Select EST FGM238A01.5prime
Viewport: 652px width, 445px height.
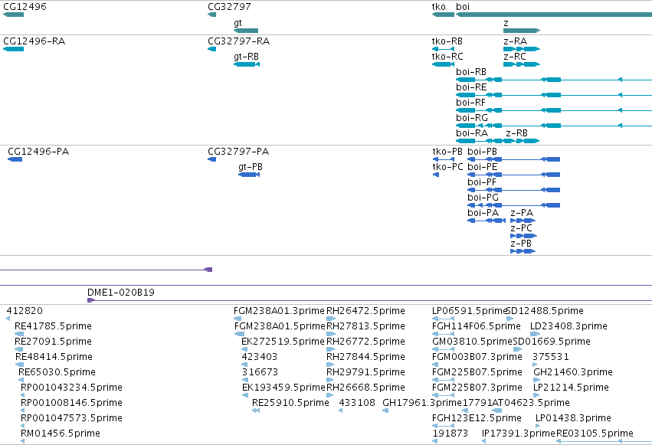239,334
